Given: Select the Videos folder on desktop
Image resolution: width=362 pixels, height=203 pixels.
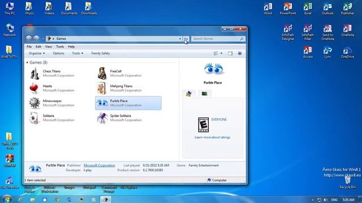Looking at the screenshot, I should [49, 9].
